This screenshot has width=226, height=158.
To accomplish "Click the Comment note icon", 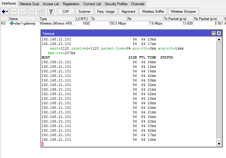I will click(x=41, y=12).
